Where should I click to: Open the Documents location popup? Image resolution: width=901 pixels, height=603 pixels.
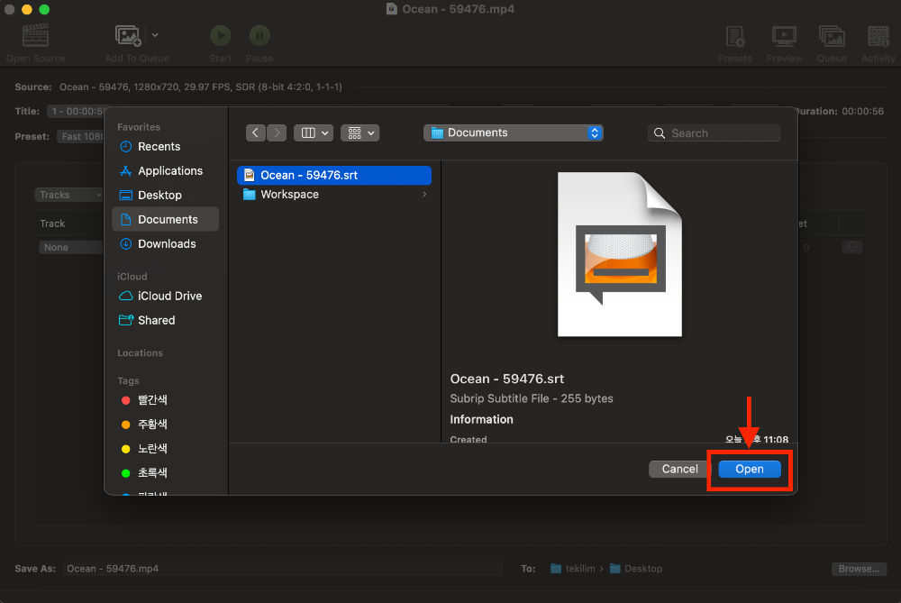pyautogui.click(x=514, y=132)
